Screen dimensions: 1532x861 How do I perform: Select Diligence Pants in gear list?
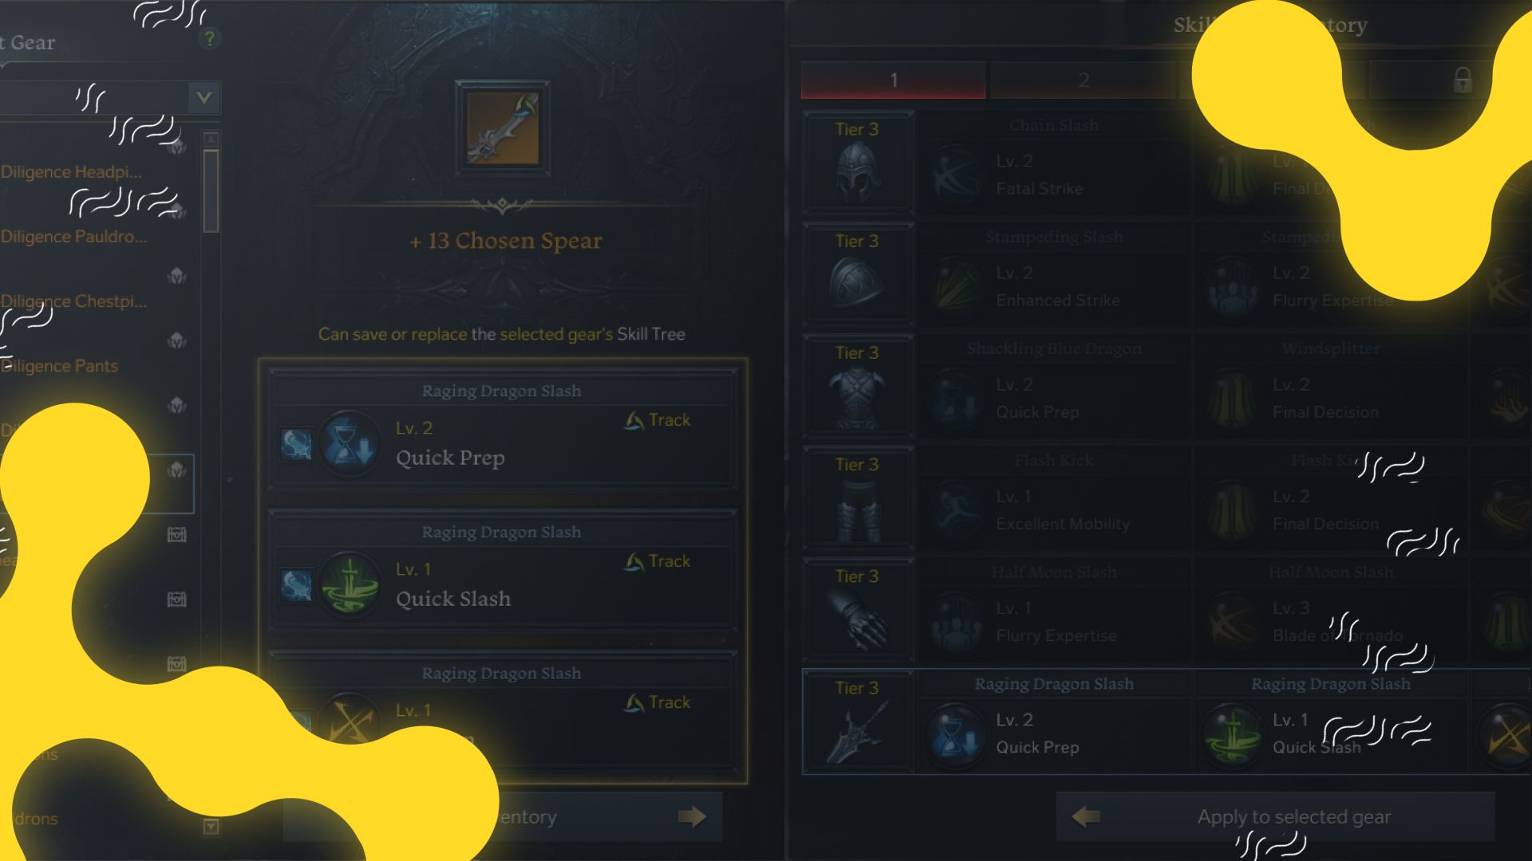click(60, 366)
